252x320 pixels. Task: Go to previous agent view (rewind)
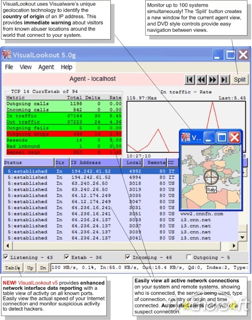click(x=201, y=79)
